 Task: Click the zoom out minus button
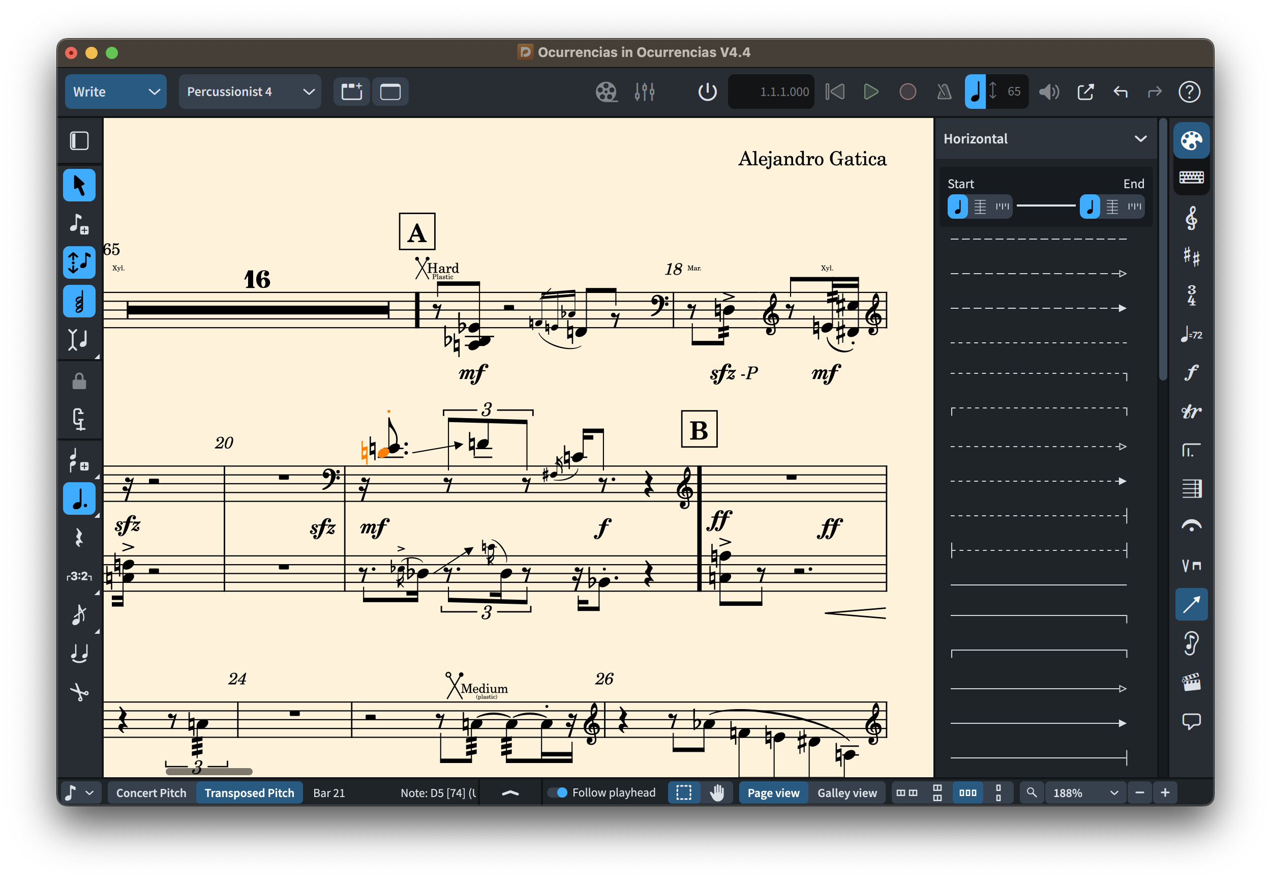pos(1140,792)
